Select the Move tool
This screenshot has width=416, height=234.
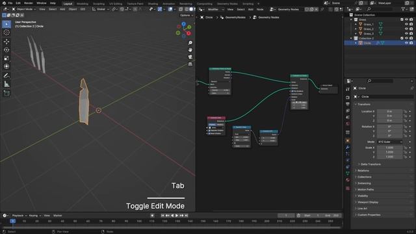(6, 42)
